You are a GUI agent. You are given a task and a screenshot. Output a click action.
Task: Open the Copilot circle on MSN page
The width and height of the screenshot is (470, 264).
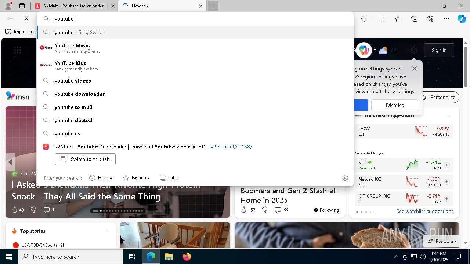point(364,50)
